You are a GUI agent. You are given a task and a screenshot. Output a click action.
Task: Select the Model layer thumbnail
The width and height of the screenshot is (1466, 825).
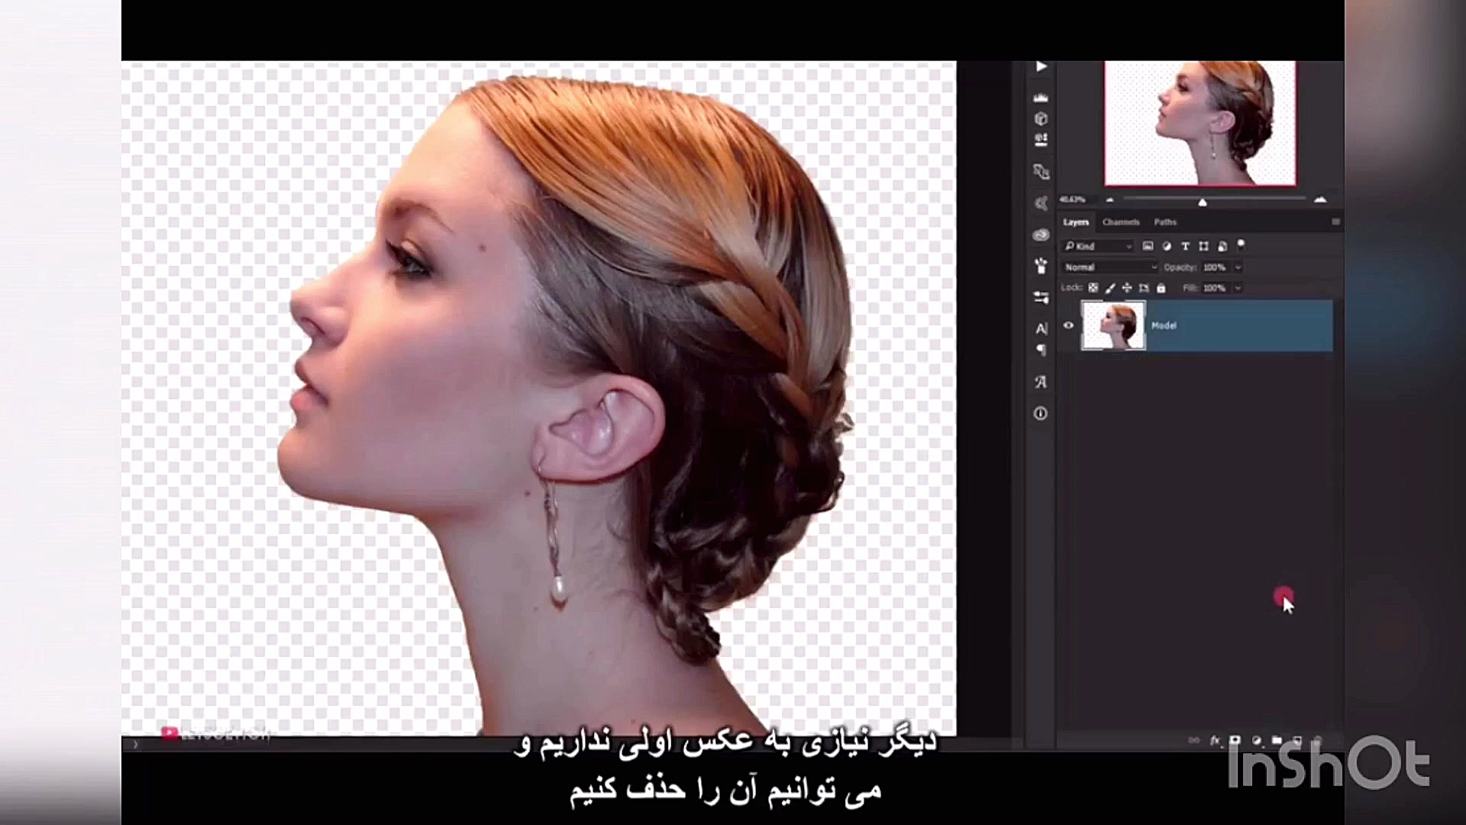[1113, 325]
